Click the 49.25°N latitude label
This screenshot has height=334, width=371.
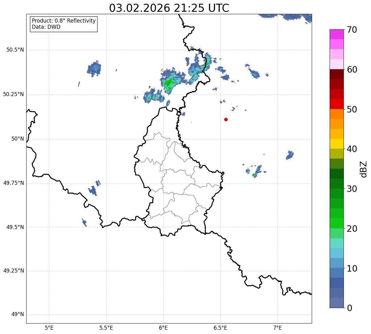pyautogui.click(x=14, y=271)
